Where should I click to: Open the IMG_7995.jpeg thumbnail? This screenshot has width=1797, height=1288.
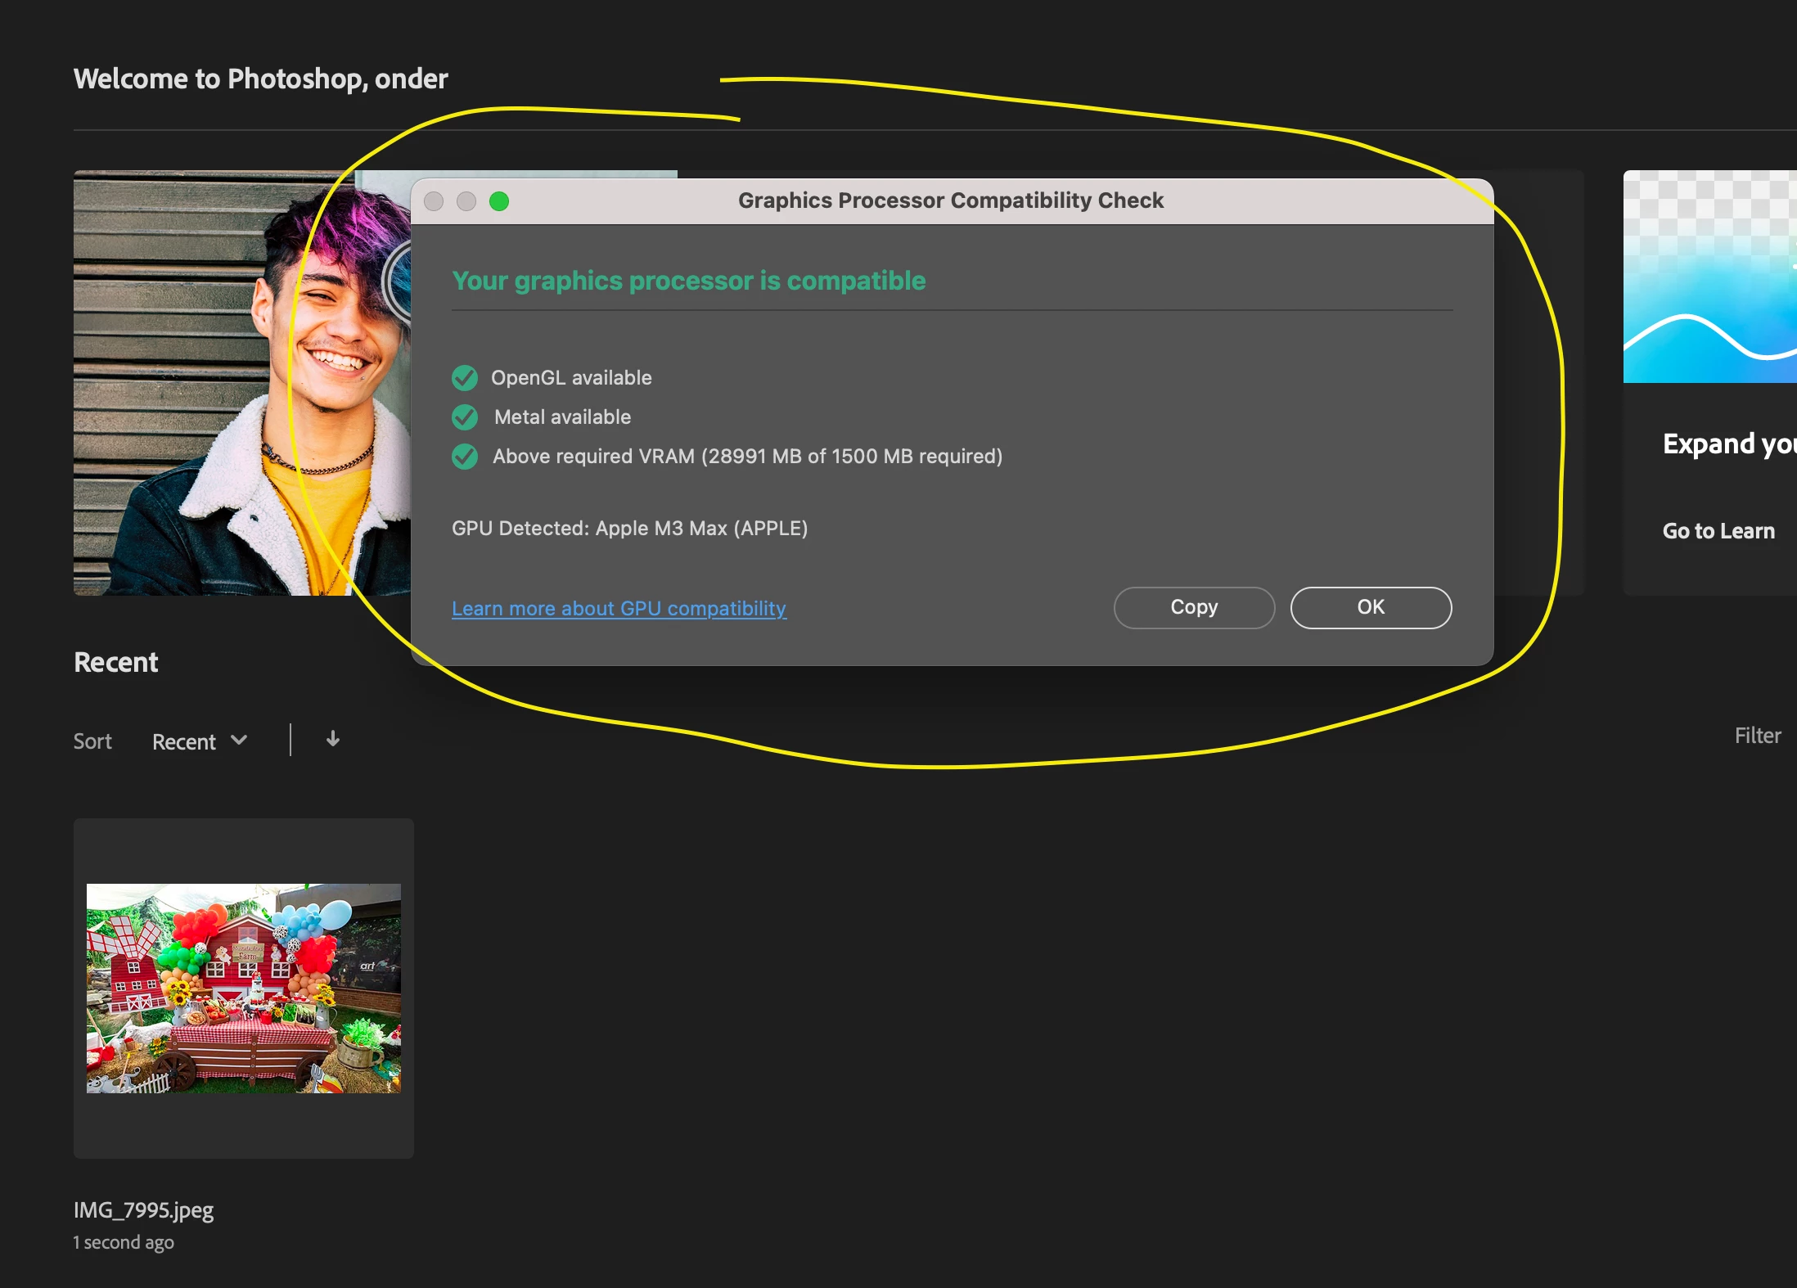tap(244, 988)
